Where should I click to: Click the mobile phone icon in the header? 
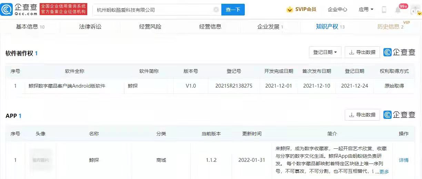(384, 10)
